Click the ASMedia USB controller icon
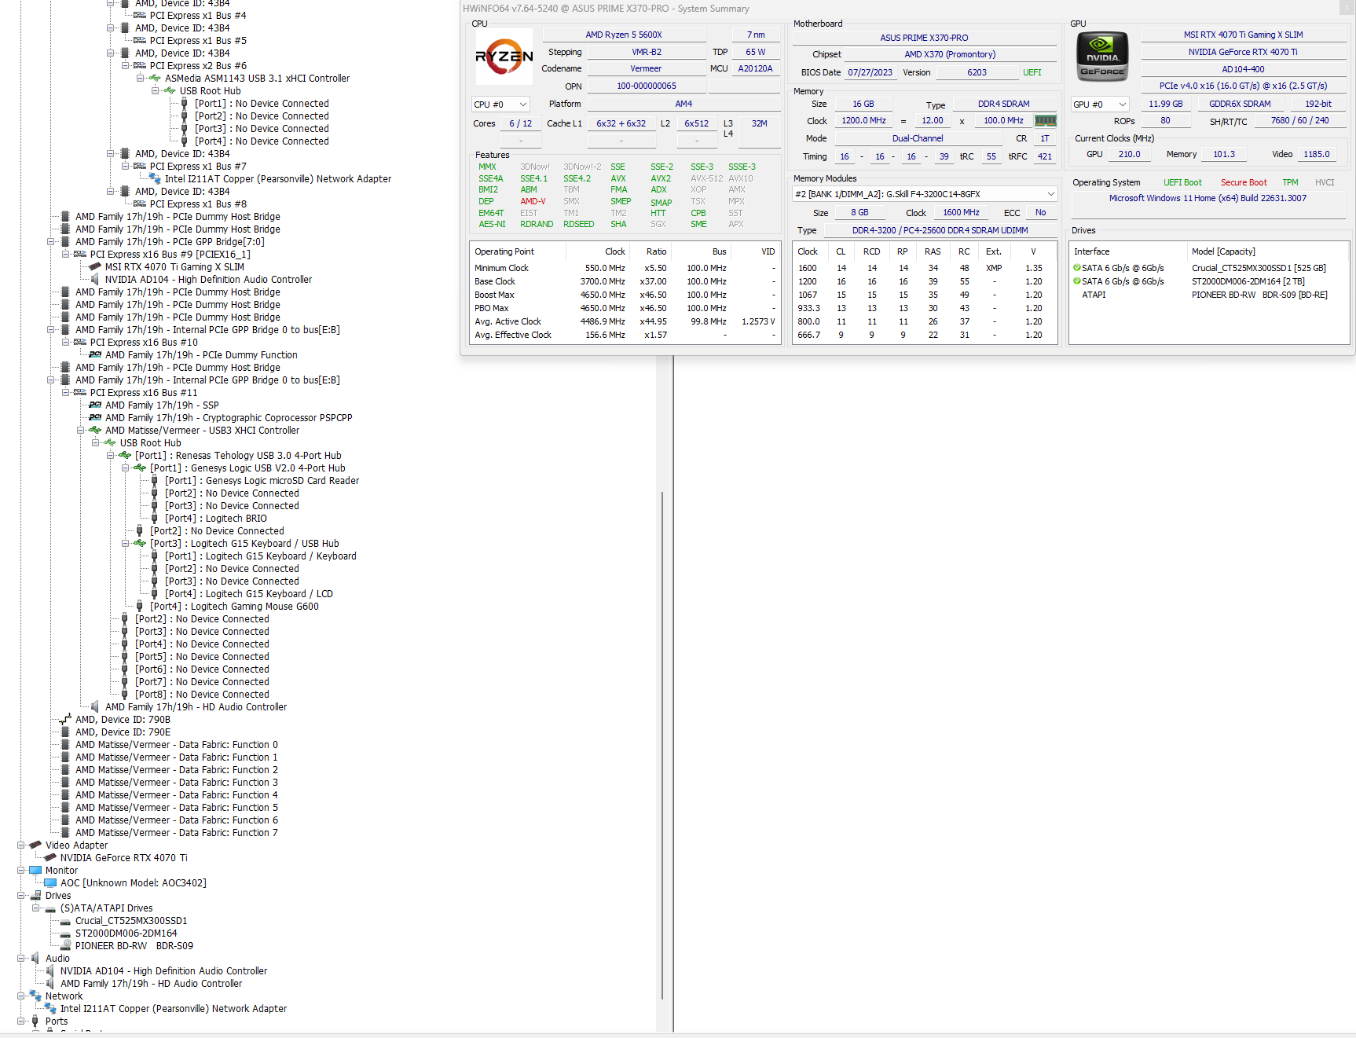 click(155, 79)
